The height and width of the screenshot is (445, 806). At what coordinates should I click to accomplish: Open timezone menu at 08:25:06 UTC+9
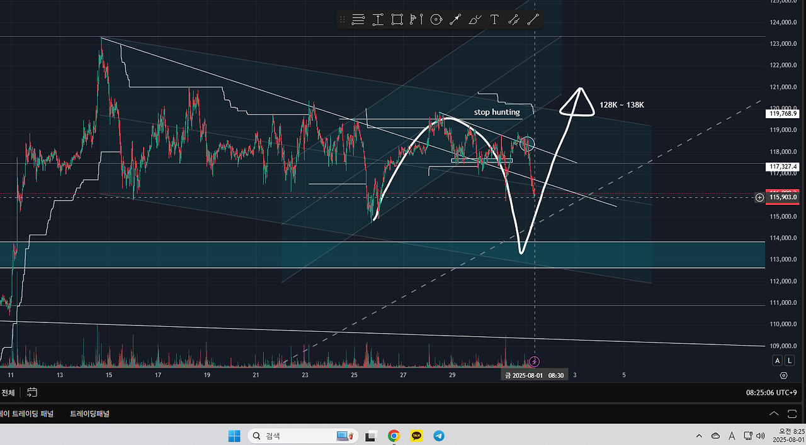tap(771, 392)
